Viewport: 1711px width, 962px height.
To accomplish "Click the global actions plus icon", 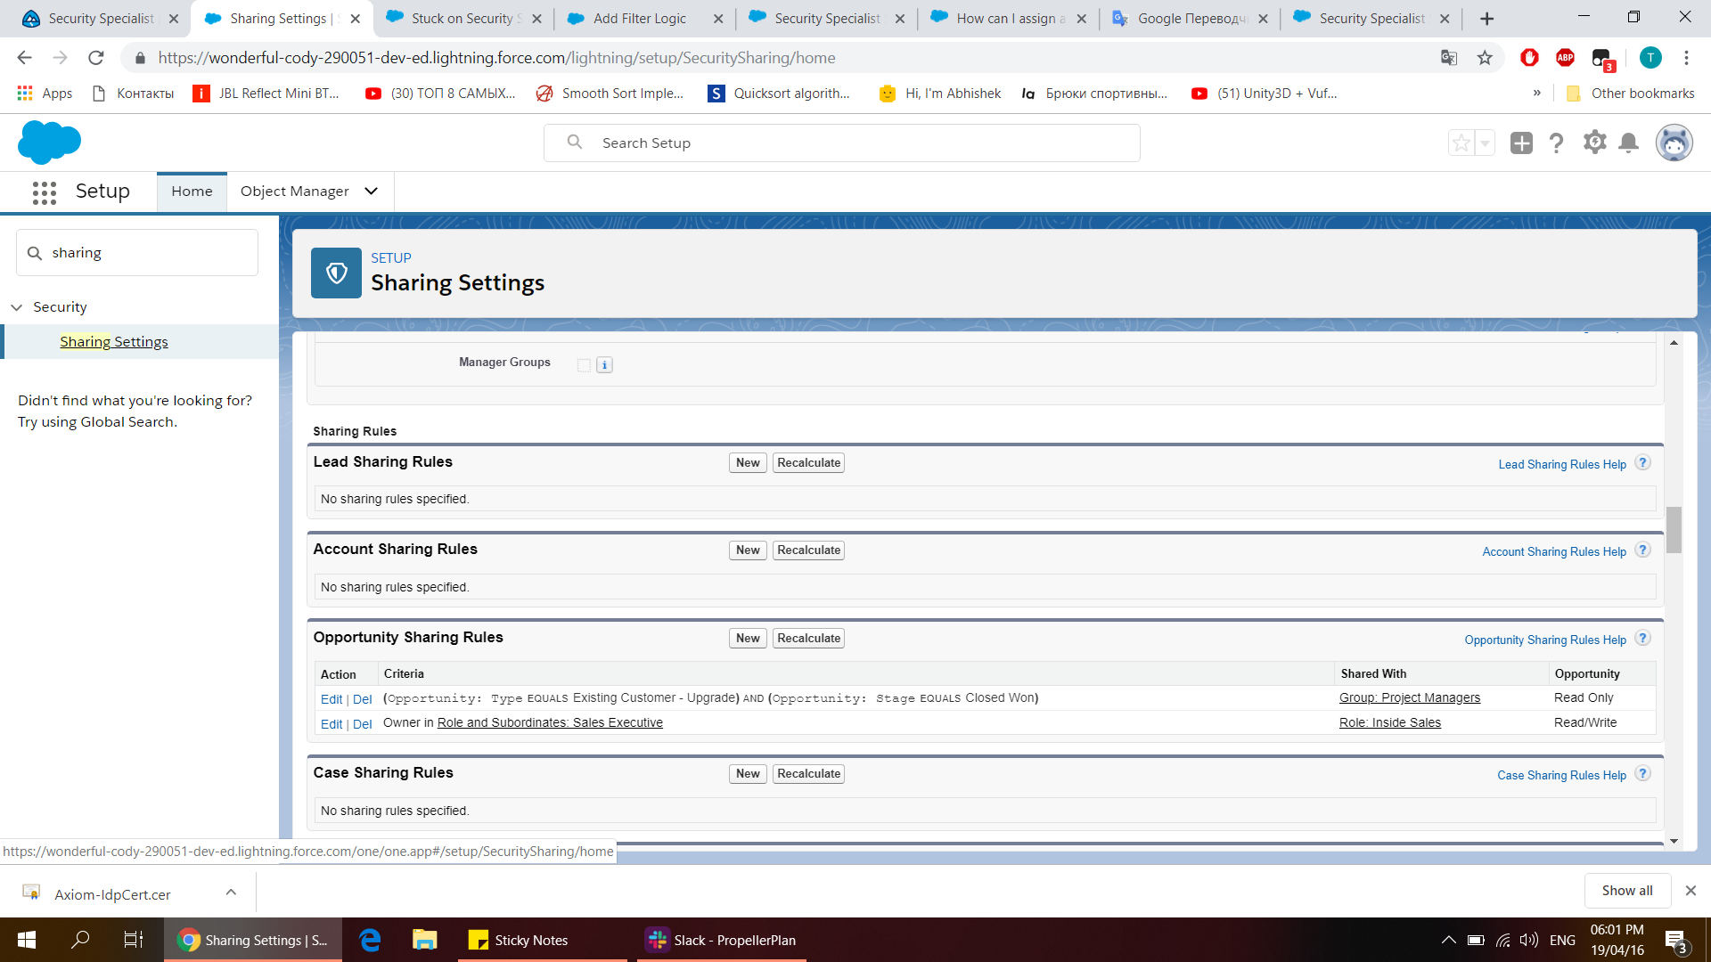I will point(1521,143).
